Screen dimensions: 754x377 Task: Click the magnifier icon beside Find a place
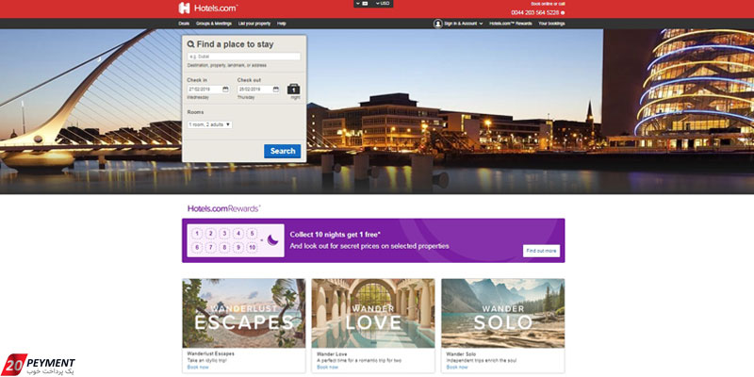pyautogui.click(x=191, y=44)
